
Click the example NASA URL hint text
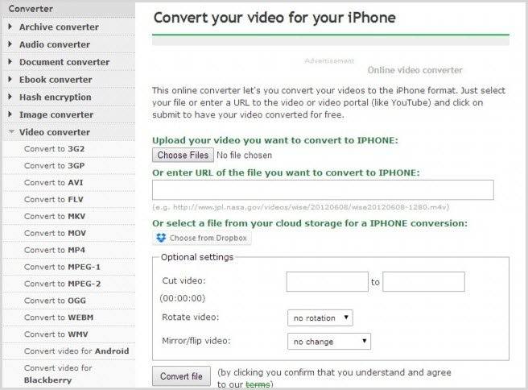(x=301, y=207)
